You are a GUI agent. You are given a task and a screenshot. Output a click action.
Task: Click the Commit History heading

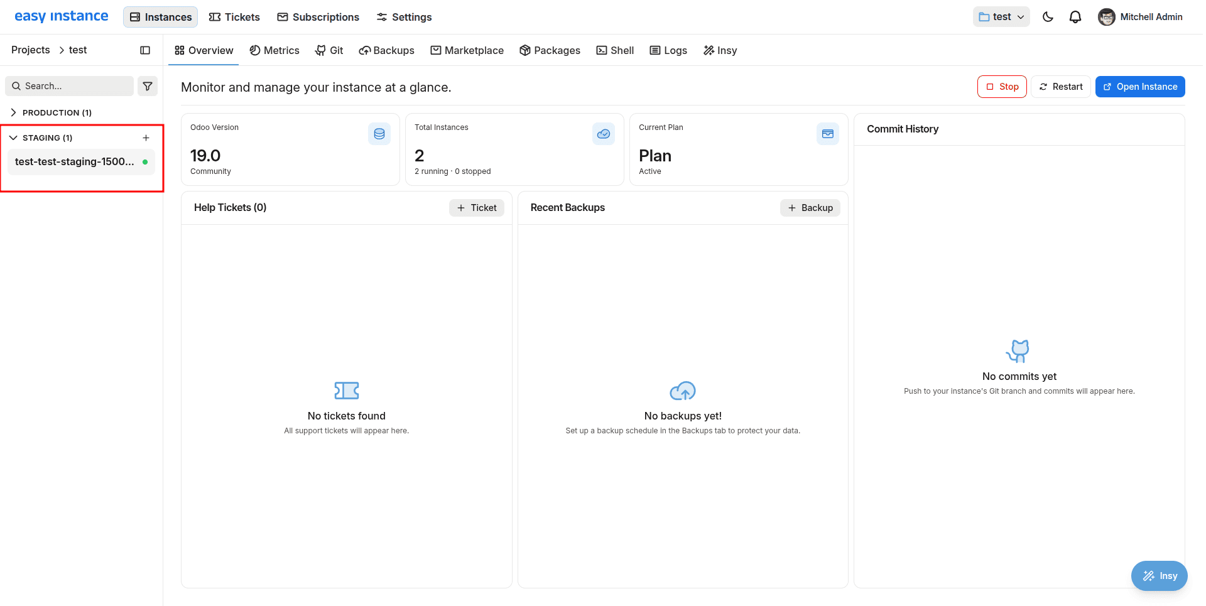pos(903,129)
